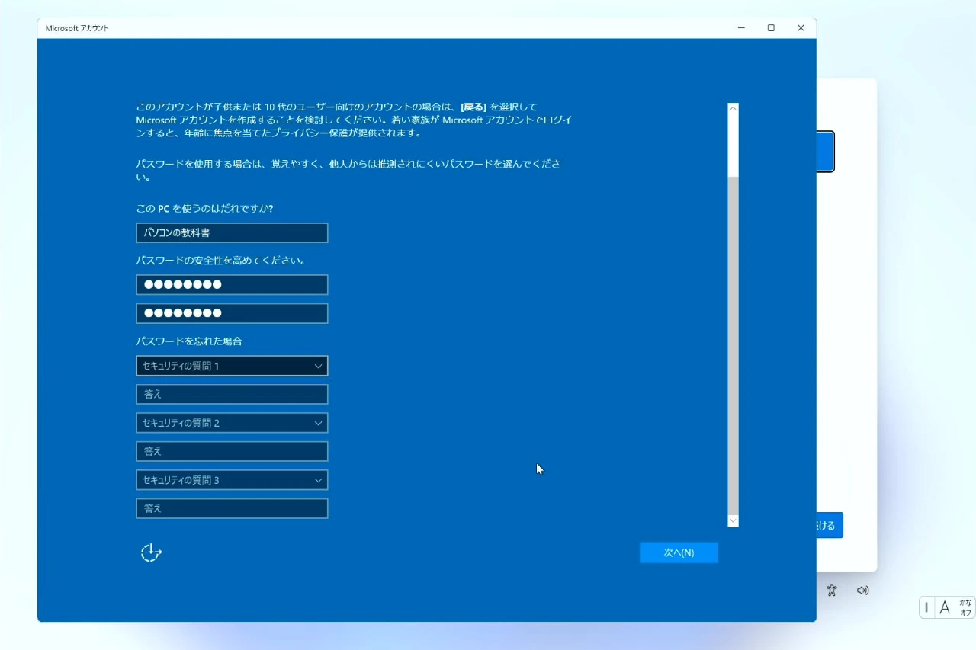This screenshot has height=650, width=976.
Task: Click the scroll up arrow of the form
Action: click(734, 108)
